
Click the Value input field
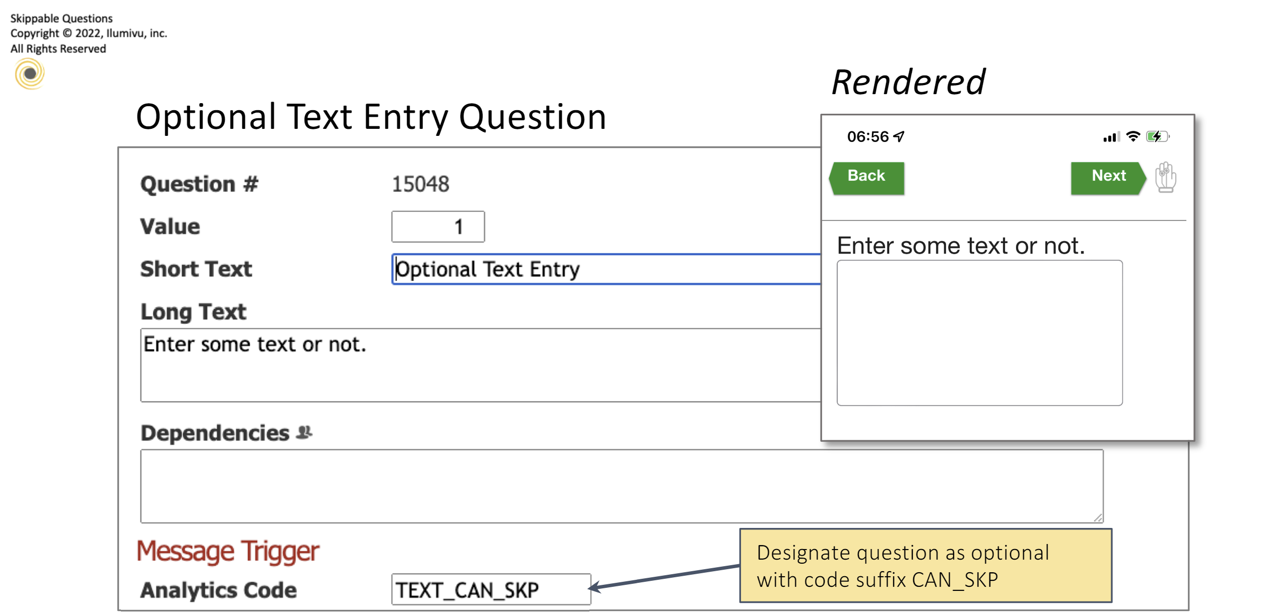(x=438, y=227)
